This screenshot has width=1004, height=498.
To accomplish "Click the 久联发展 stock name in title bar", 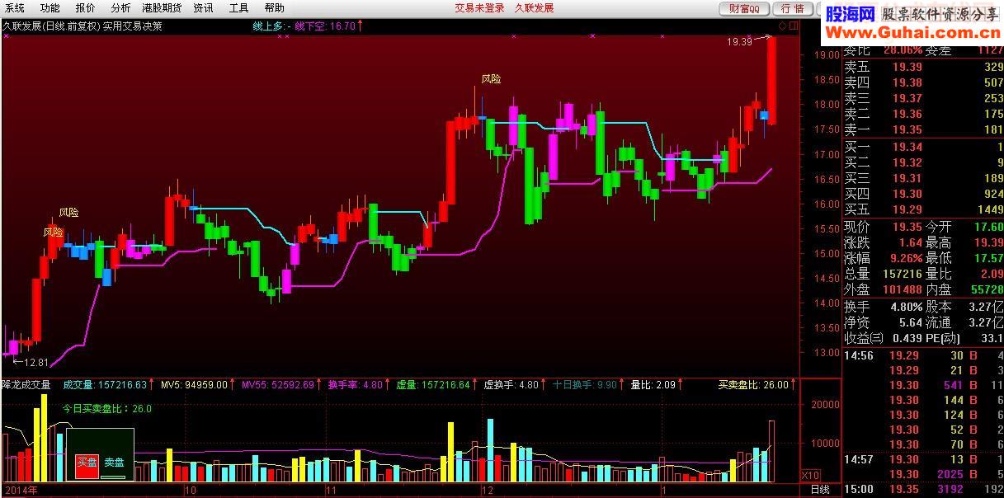I will (535, 8).
